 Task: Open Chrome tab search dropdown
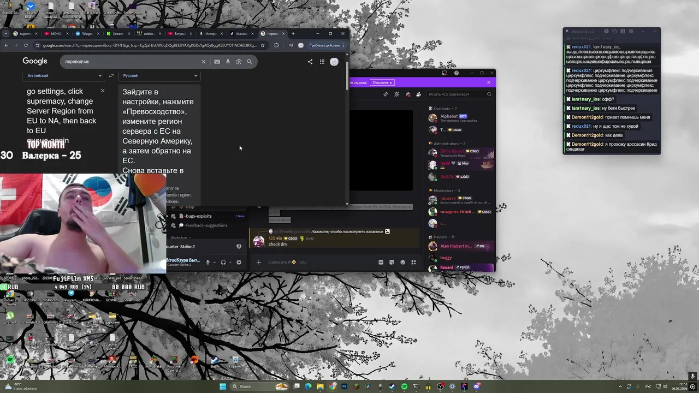5,34
